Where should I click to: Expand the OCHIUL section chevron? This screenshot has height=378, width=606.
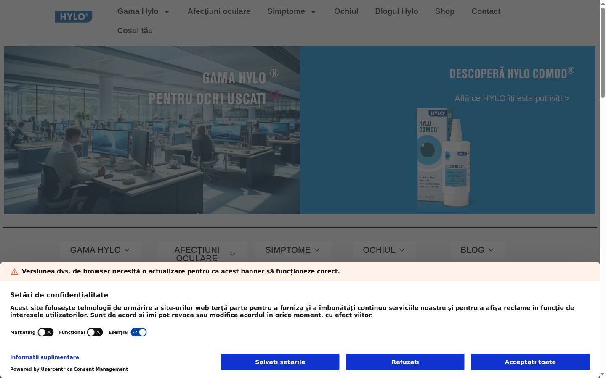click(x=402, y=250)
